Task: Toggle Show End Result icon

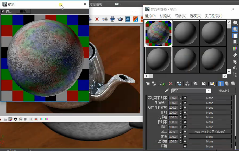Action: (x=221, y=84)
